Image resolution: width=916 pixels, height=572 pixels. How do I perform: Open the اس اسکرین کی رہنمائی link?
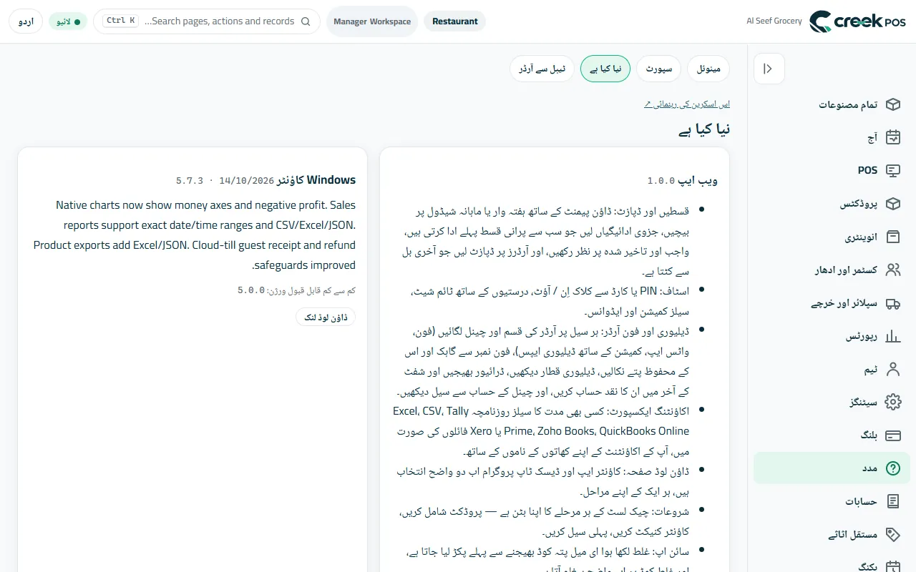point(687,104)
